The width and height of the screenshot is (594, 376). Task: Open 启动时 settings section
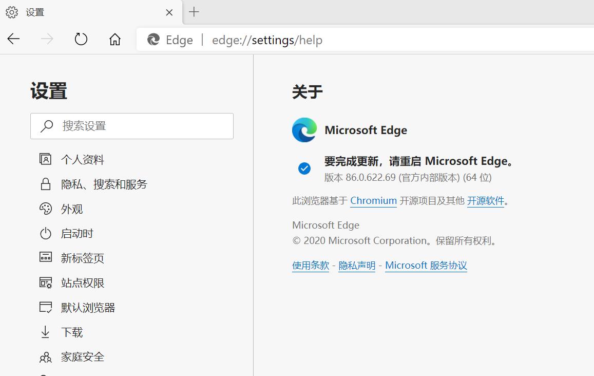pyautogui.click(x=77, y=234)
